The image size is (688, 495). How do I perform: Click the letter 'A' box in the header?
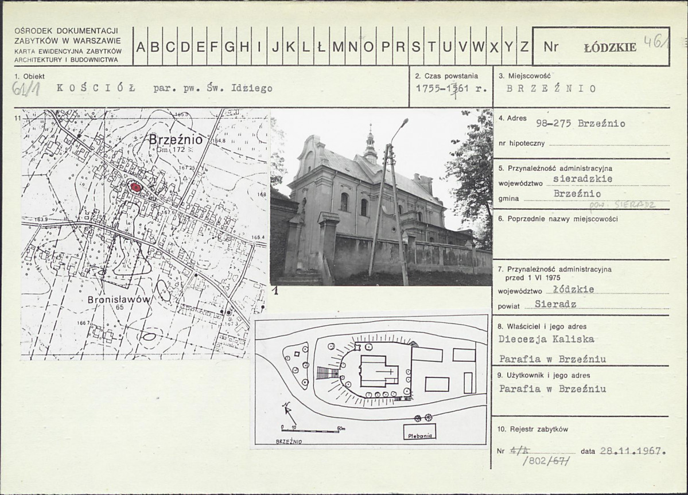tap(140, 46)
